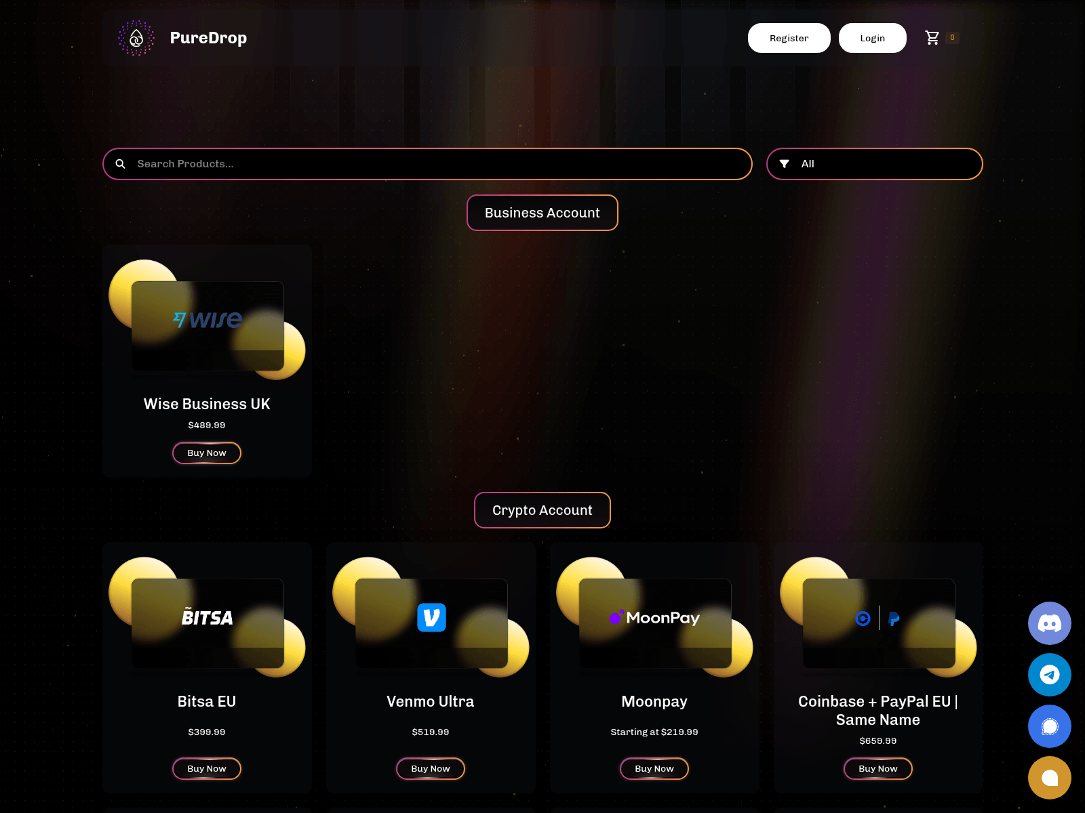Viewport: 1085px width, 813px height.
Task: Open the Discord chat link
Action: (1049, 623)
